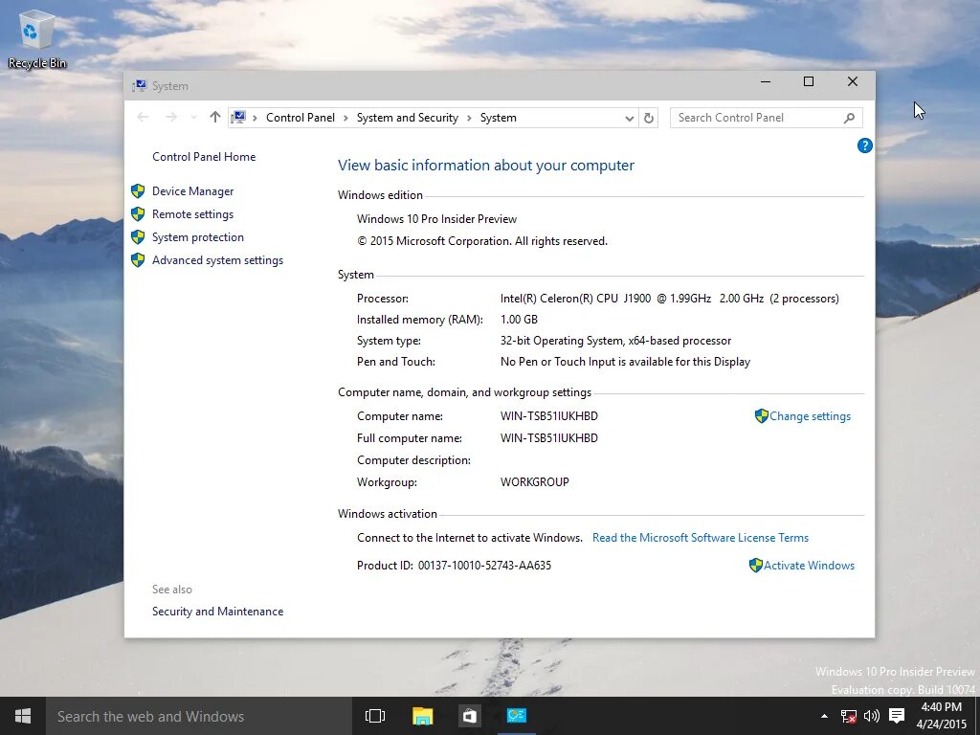Viewport: 980px width, 735px height.
Task: Open the Start menu
Action: [x=23, y=716]
